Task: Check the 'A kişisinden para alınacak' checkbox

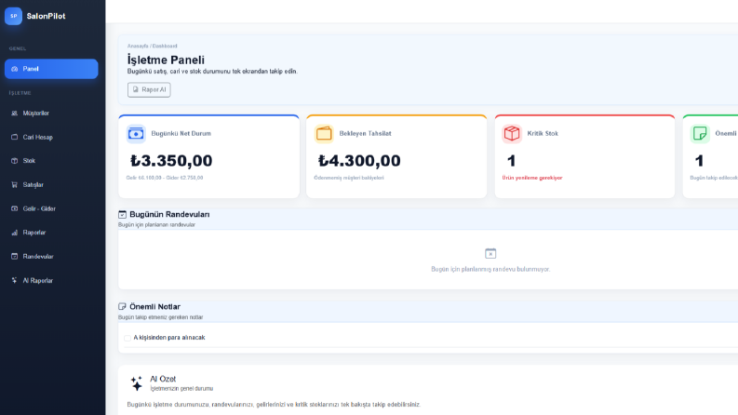Action: [x=127, y=338]
